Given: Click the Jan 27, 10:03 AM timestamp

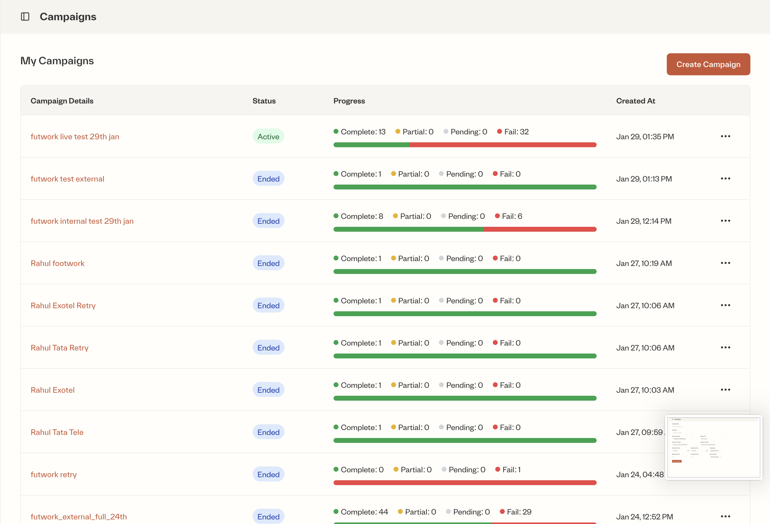Looking at the screenshot, I should [645, 390].
